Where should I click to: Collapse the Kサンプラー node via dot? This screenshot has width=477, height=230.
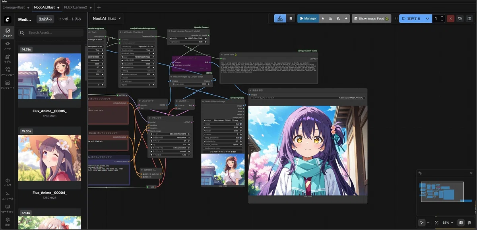point(150,118)
